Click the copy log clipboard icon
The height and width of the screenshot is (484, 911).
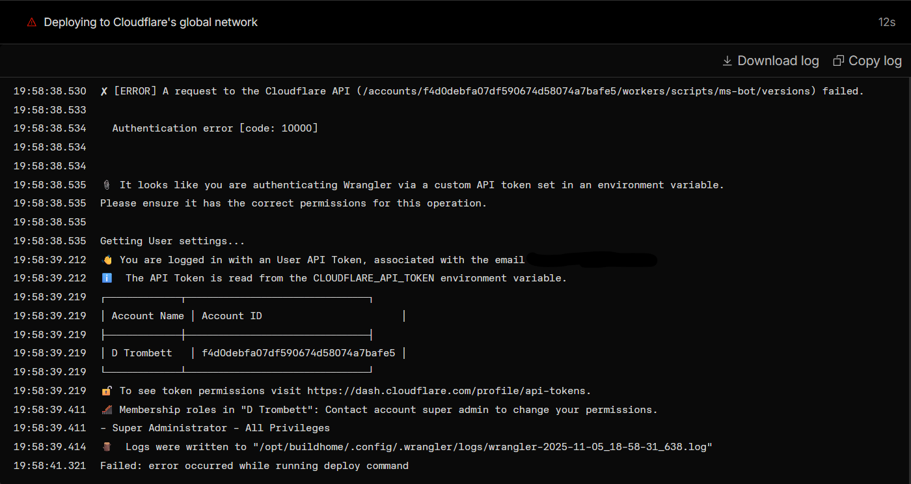click(839, 61)
